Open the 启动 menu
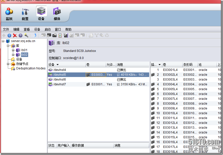 click(x=47, y=29)
